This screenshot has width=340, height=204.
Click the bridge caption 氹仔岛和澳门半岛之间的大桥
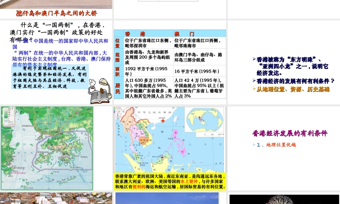click(56, 14)
